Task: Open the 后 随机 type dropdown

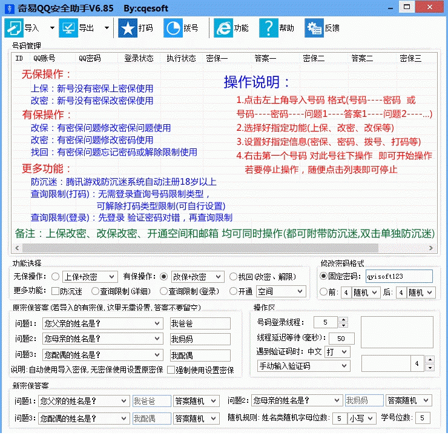Action: 421,293
